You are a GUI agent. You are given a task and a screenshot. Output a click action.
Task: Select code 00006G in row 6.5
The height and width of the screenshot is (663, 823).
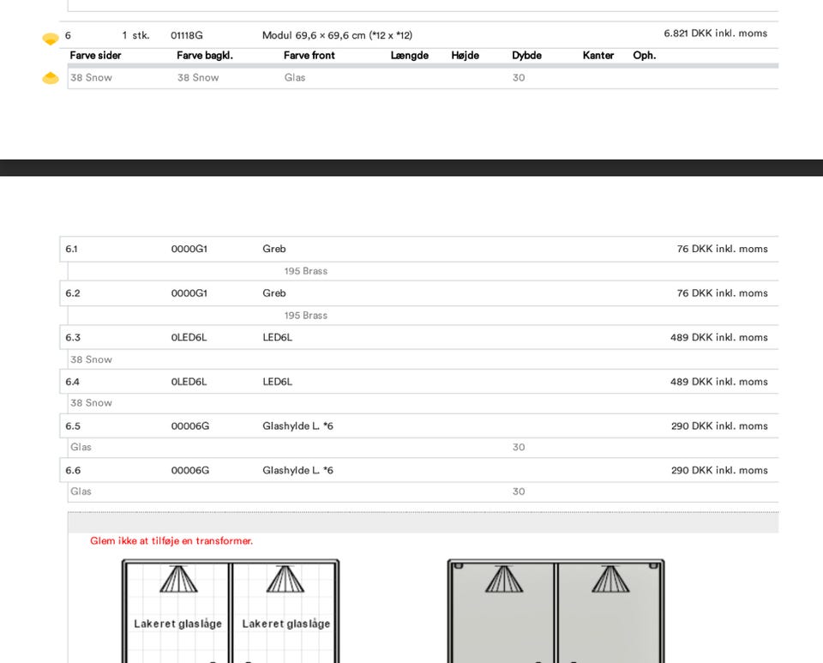[x=190, y=425]
